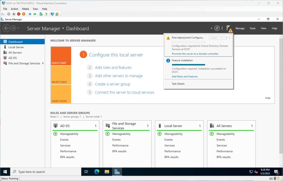The width and height of the screenshot is (283, 181).
Task: Click the Hyper-V Checkpoint icon
Action: click(x=41, y=14)
